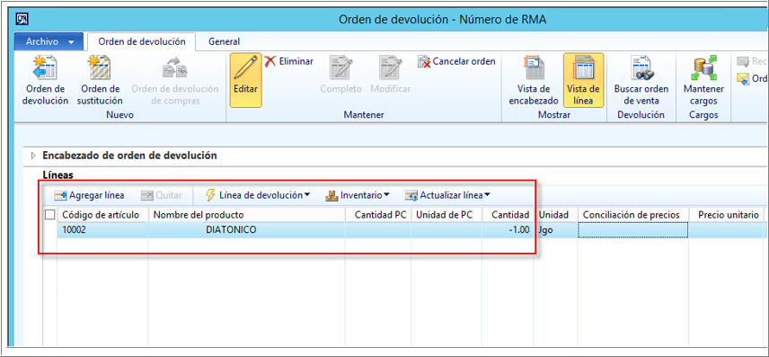Click the Nombre del producto column header

pos(246,215)
